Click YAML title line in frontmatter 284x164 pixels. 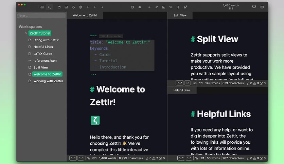120,42
